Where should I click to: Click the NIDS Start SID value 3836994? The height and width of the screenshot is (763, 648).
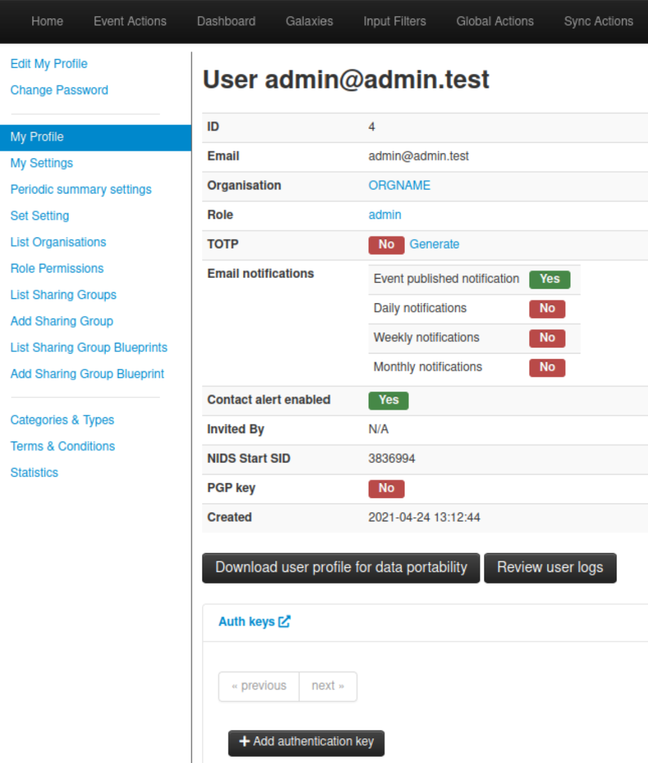391,458
